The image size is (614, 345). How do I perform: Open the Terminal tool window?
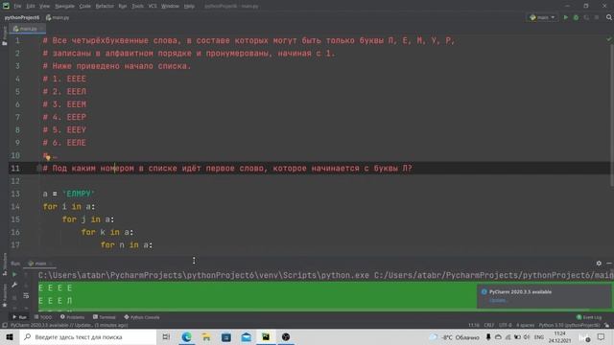tap(105, 317)
